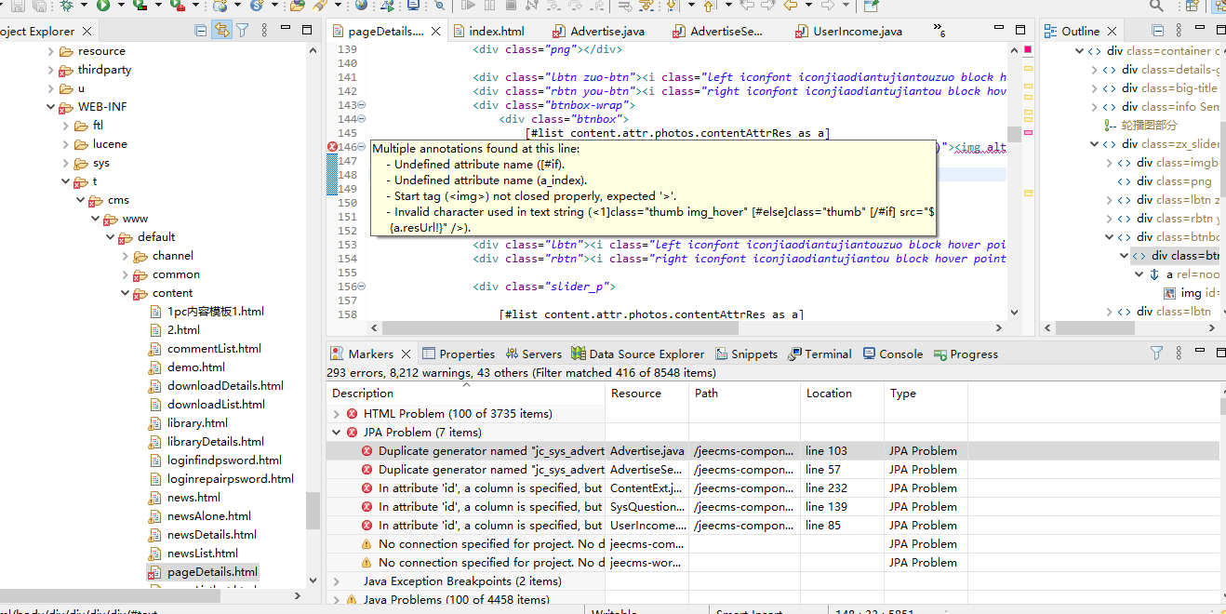
Task: Expand the channel folder in tree
Action: 127,256
